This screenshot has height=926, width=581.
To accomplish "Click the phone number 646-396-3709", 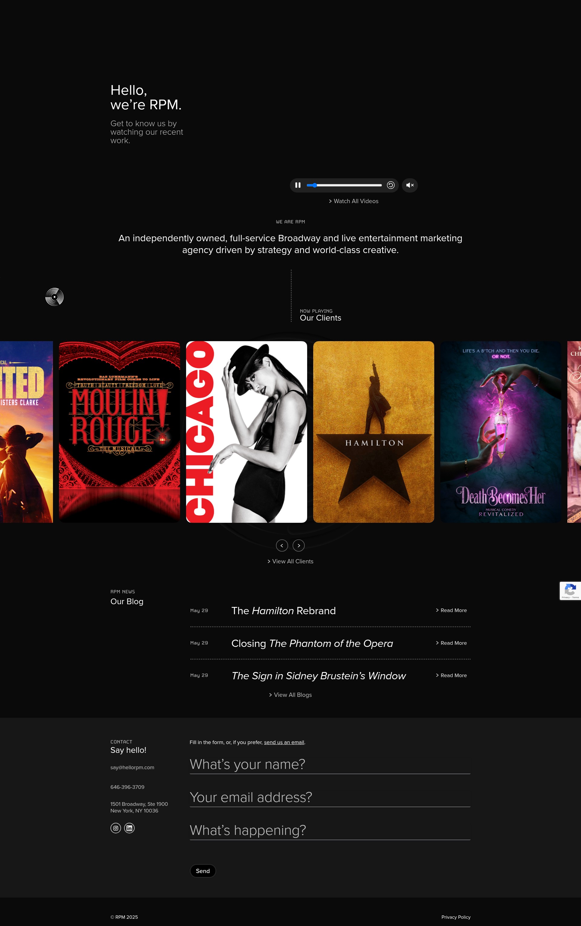I will coord(127,787).
